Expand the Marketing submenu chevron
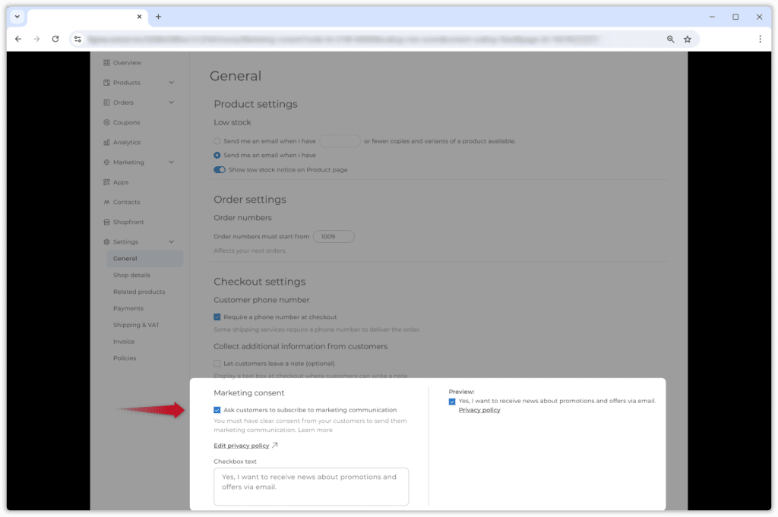This screenshot has width=778, height=517. (172, 162)
